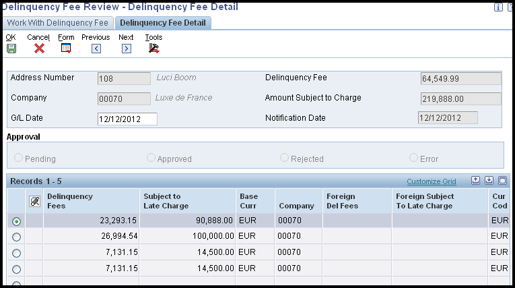Open the Form menu icon
Image resolution: width=515 pixels, height=288 pixels.
[x=66, y=49]
